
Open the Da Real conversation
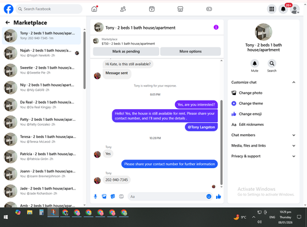click(x=41, y=105)
